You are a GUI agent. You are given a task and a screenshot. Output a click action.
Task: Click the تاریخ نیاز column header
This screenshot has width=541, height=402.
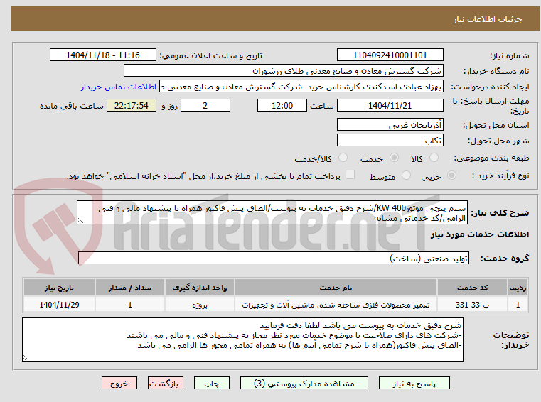pos(59,288)
